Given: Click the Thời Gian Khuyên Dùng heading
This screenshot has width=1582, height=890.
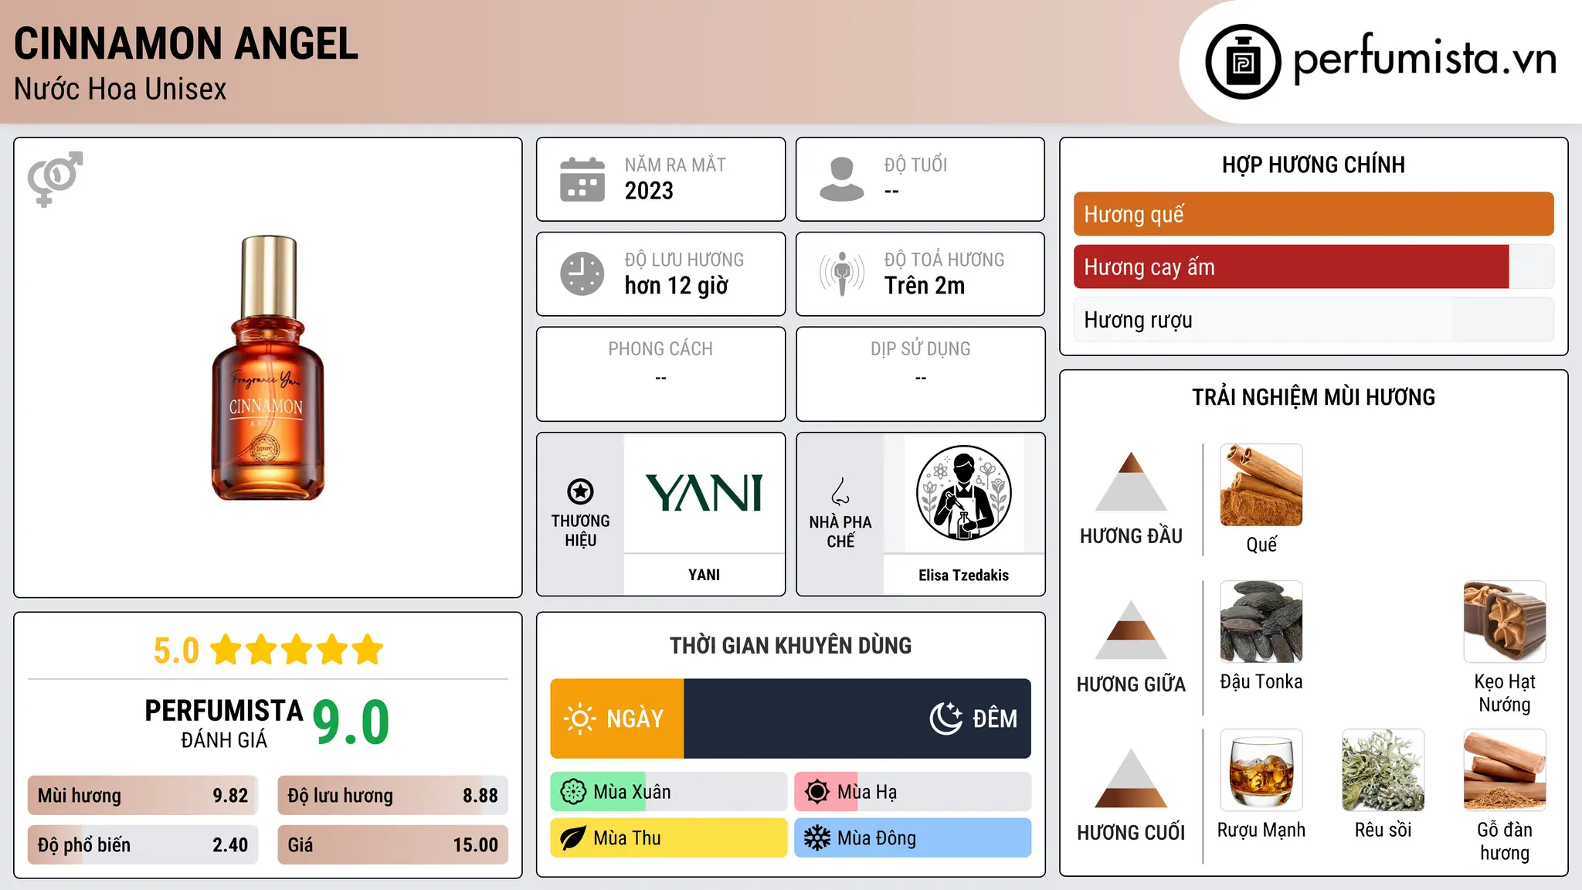Looking at the screenshot, I should coord(791,646).
